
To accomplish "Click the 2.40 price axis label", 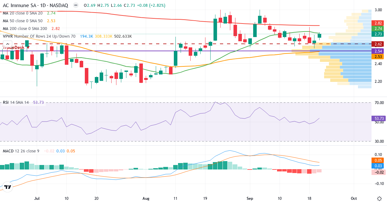I will click(378, 64).
